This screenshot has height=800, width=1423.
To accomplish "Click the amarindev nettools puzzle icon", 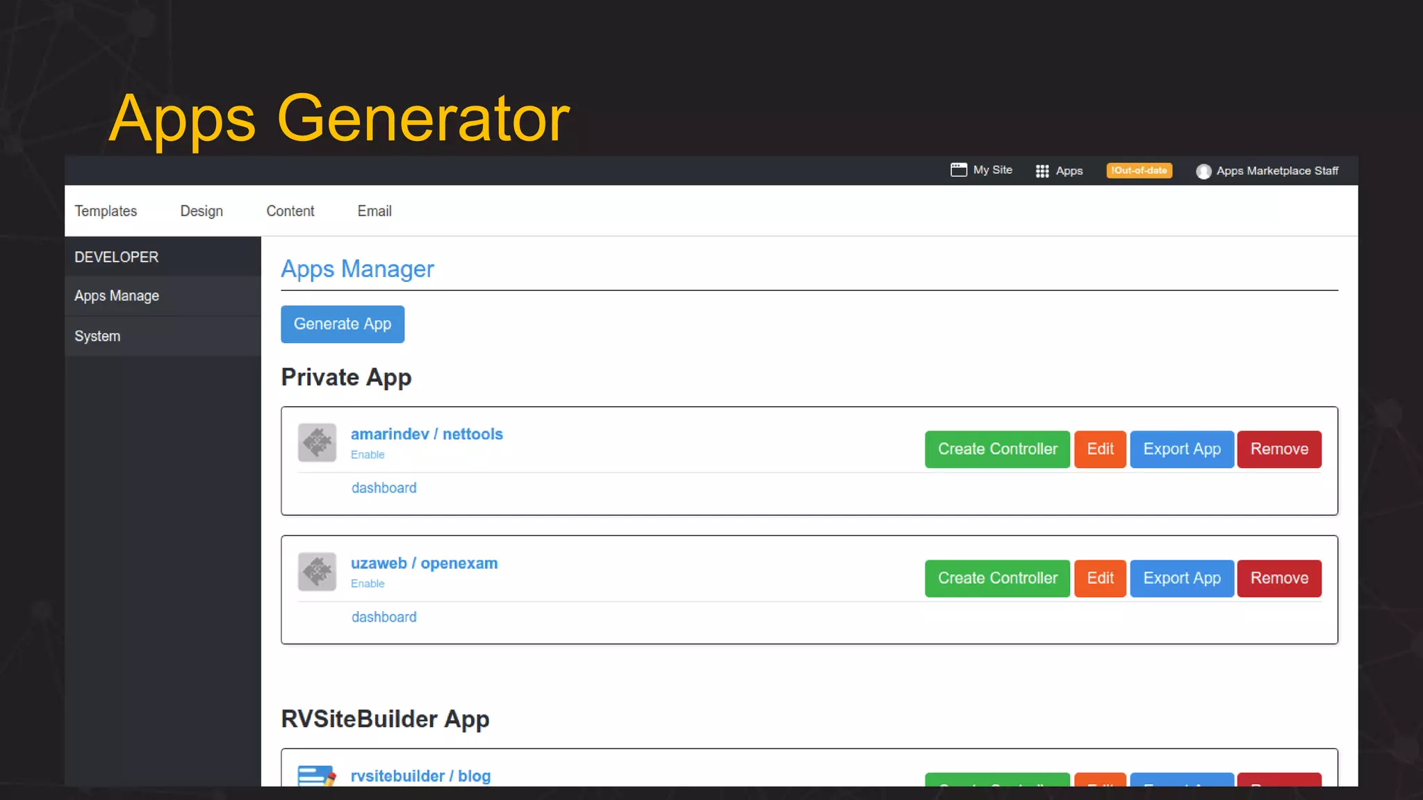I will click(317, 442).
